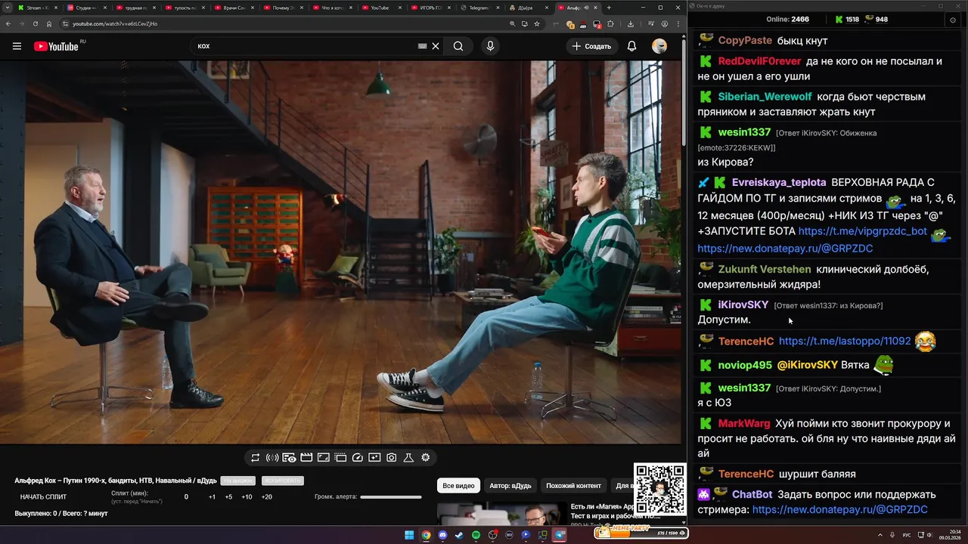
Task: Open a new browser tab with plus
Action: click(x=609, y=8)
